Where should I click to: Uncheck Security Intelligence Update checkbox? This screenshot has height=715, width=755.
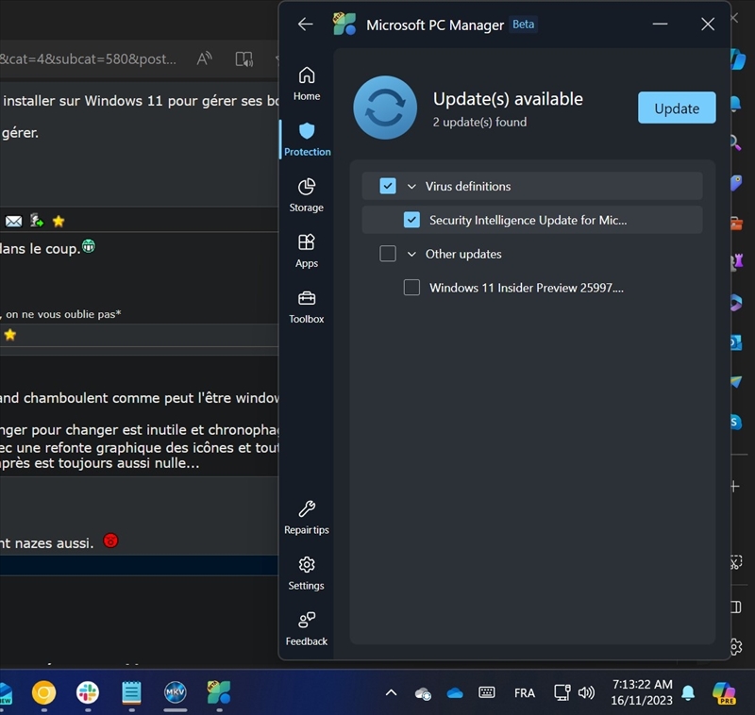pos(411,220)
